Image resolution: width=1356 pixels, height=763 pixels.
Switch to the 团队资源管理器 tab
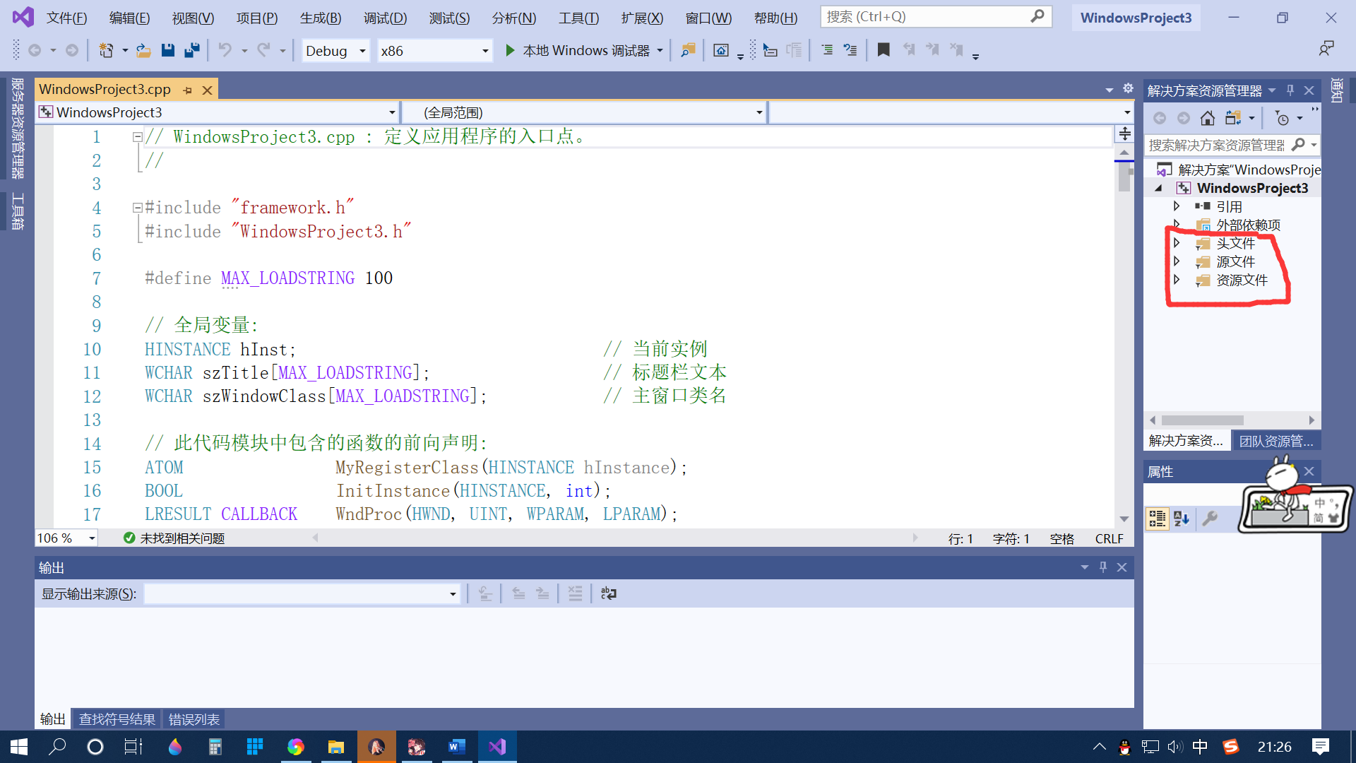tap(1276, 441)
